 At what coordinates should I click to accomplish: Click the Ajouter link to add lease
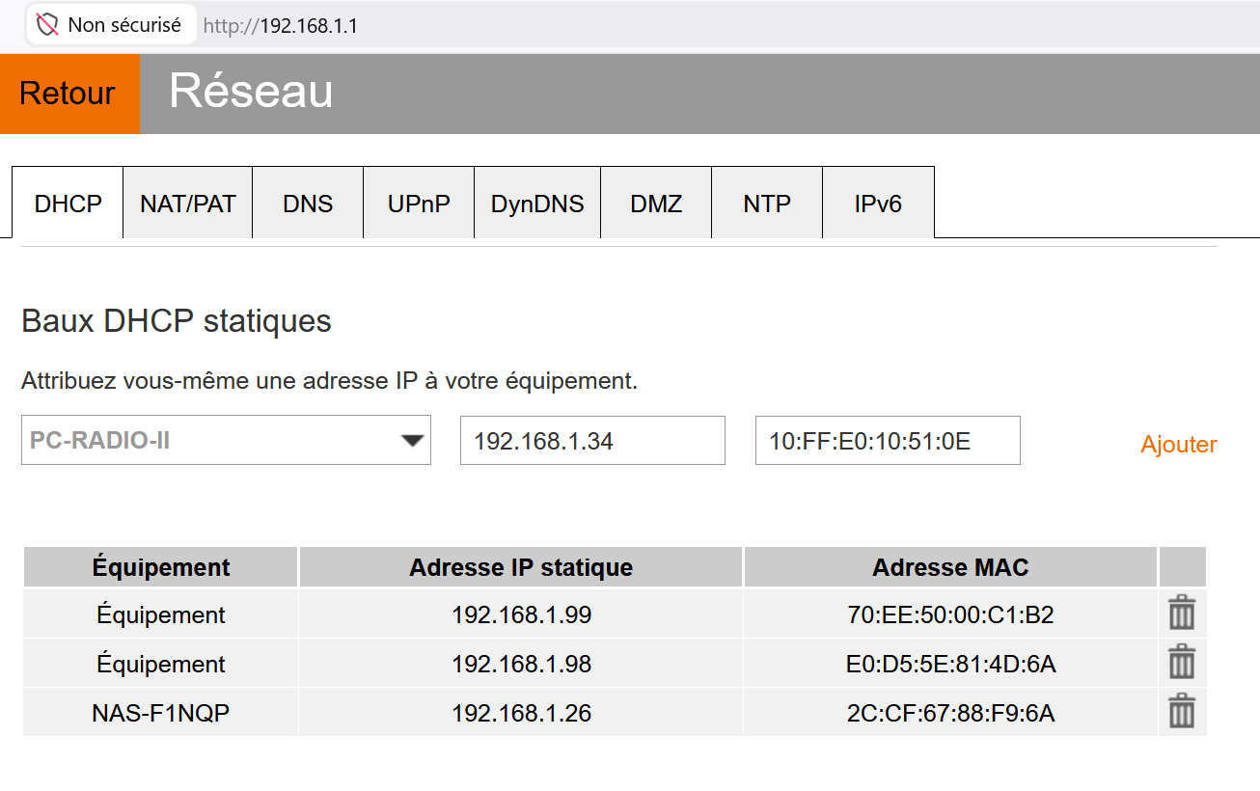1177,445
